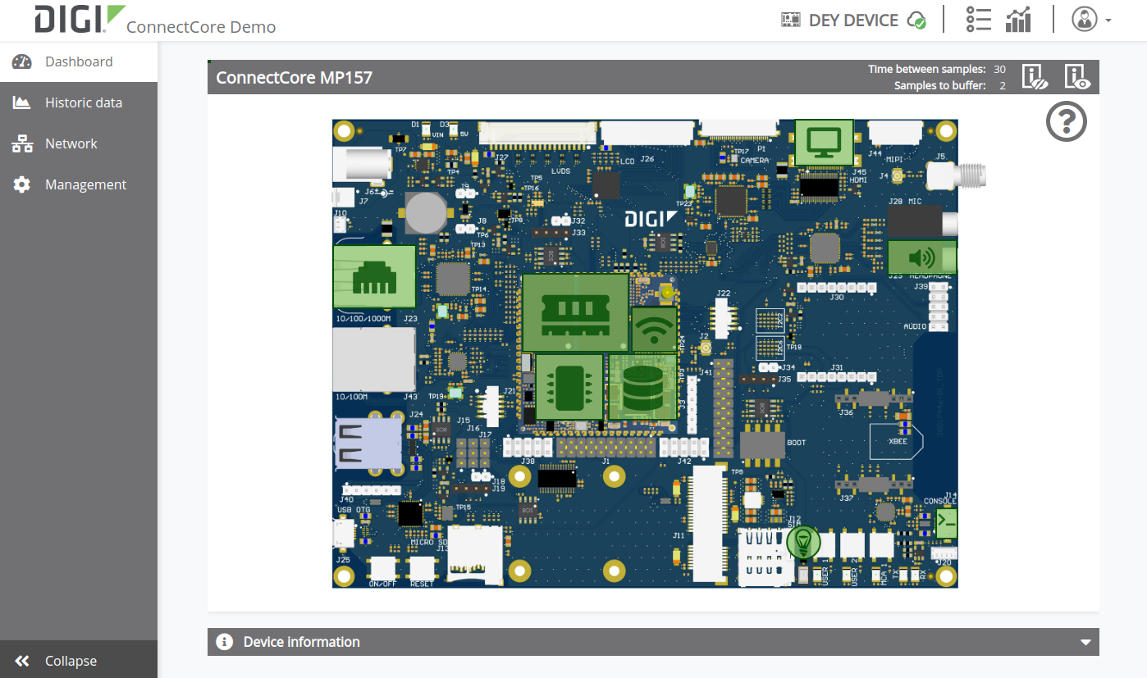
Task: Open the list view icon in header
Action: point(979,20)
